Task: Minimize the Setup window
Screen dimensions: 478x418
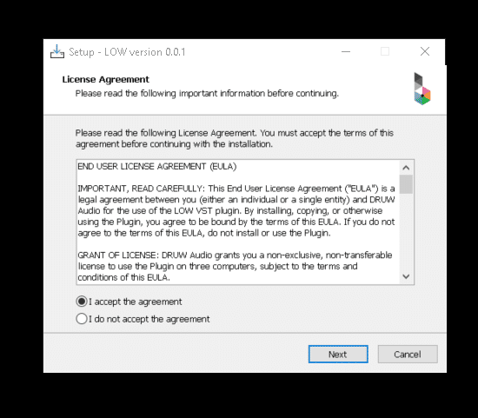Action: 346,51
